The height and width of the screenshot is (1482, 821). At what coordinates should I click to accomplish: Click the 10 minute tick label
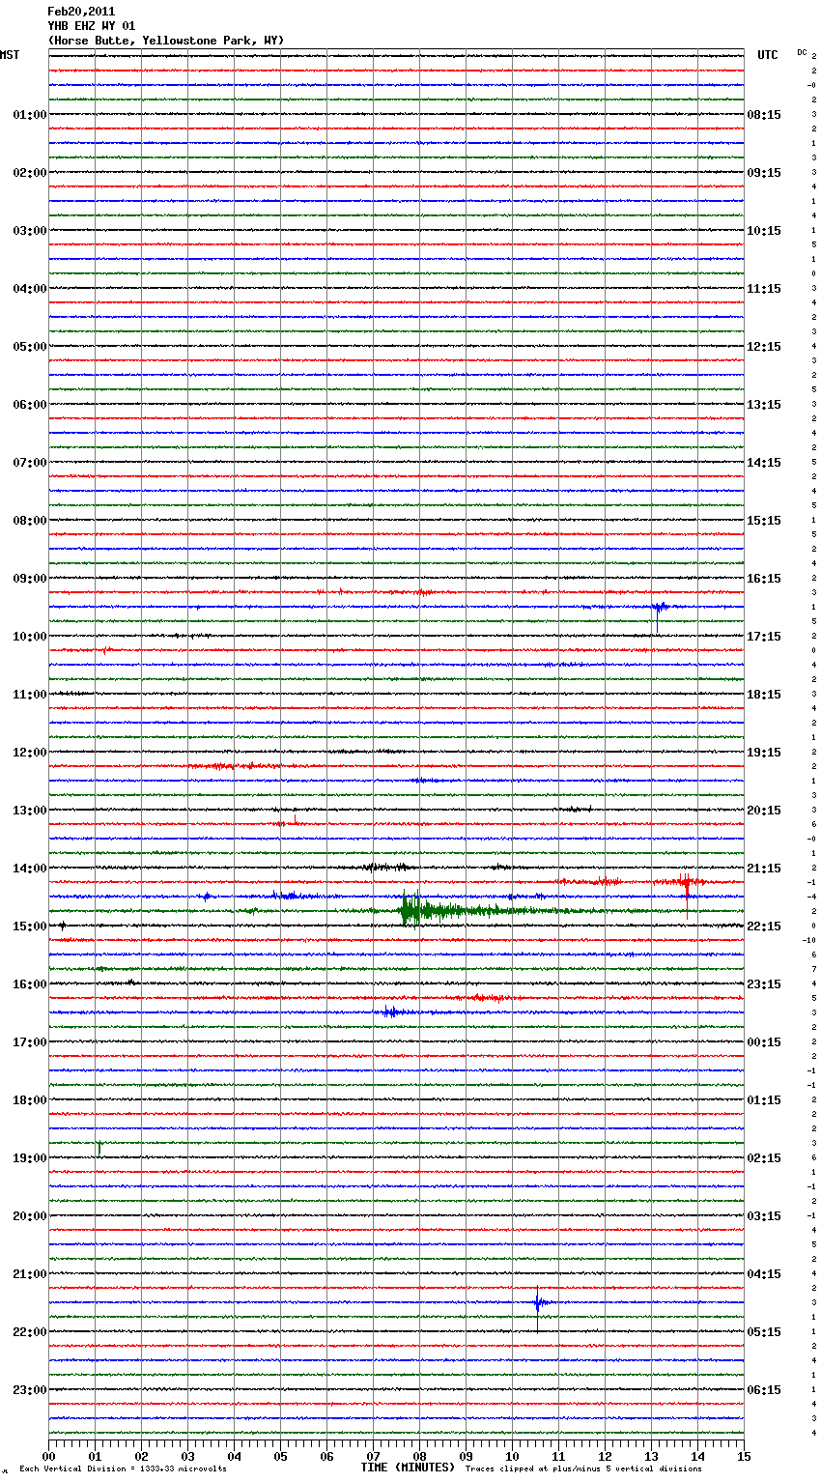coord(512,1456)
